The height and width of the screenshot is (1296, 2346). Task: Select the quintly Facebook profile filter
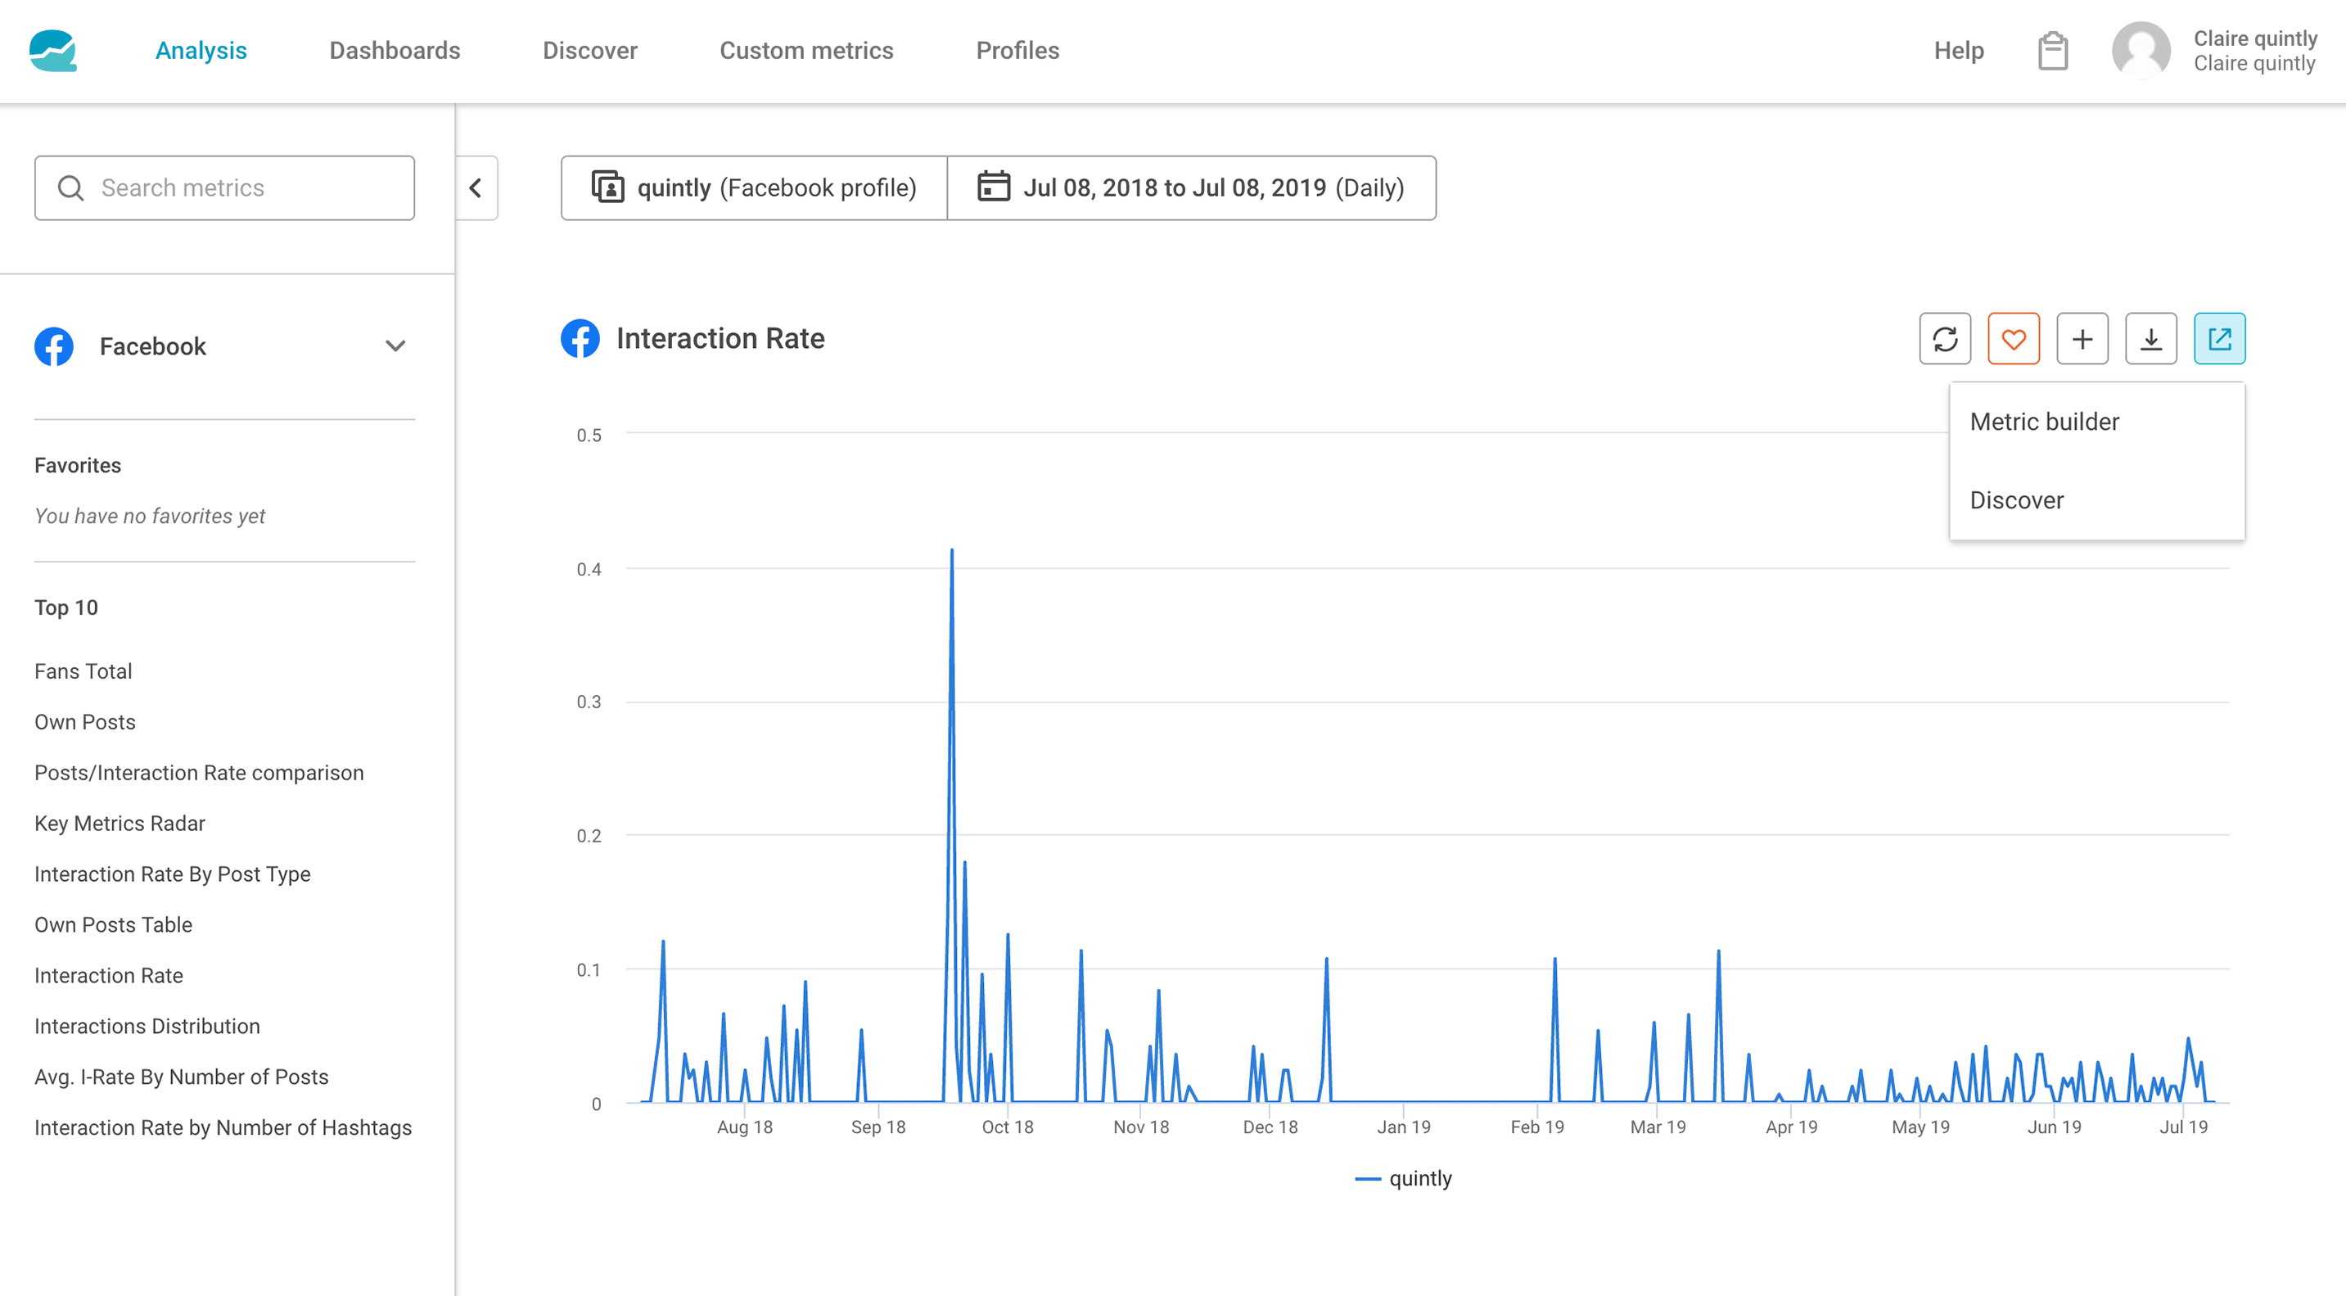[x=753, y=187]
